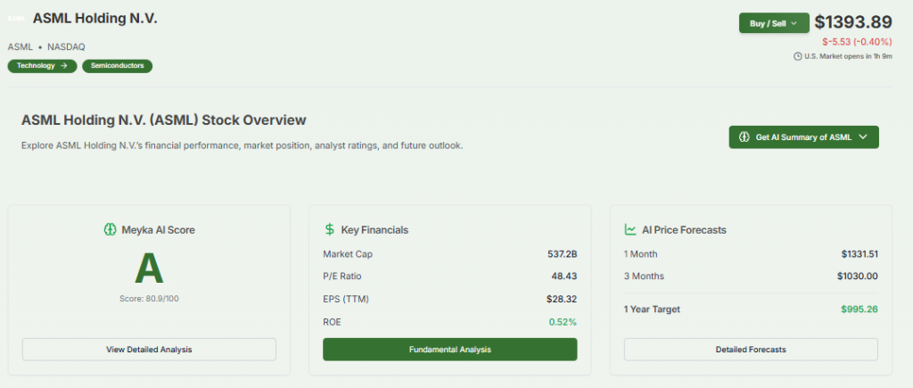Click the Market Cap row value
The height and width of the screenshot is (388, 913).
pos(562,254)
